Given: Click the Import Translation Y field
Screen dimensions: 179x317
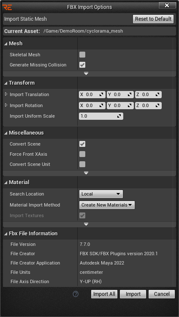Looking at the screenshot, I should (x=120, y=94).
